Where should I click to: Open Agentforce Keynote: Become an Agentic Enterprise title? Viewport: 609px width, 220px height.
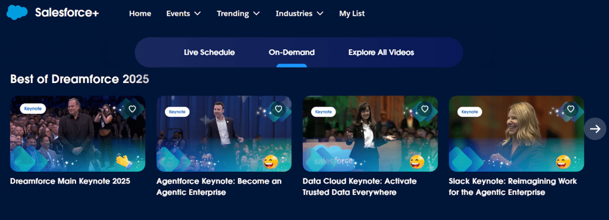(x=219, y=187)
